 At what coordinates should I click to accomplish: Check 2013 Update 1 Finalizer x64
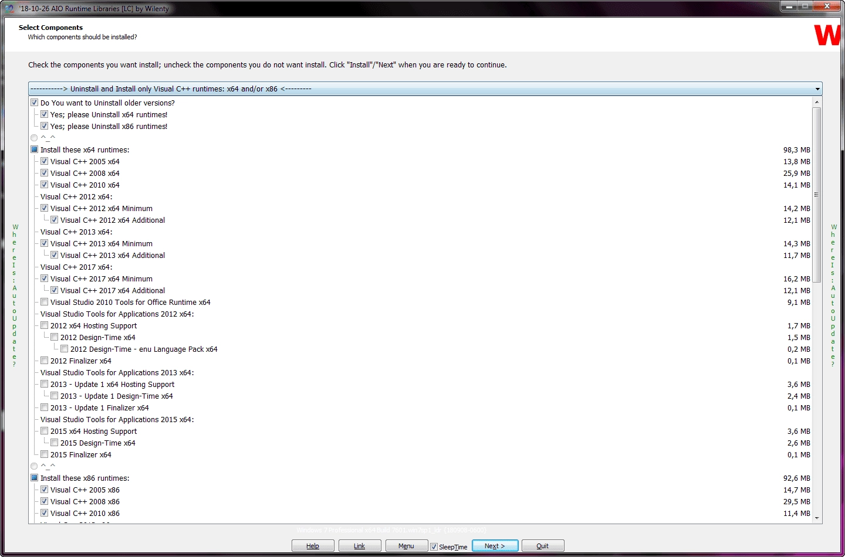pyautogui.click(x=44, y=407)
